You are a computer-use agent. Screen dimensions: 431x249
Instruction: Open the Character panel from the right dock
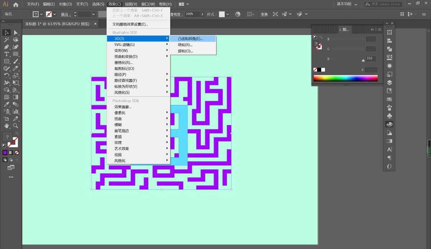click(x=389, y=149)
